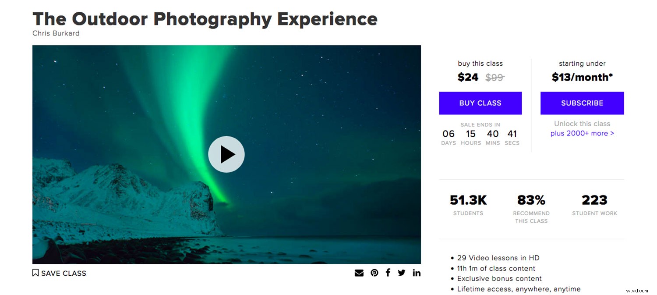This screenshot has width=657, height=295.
Task: Pin this class on Pinterest
Action: [x=374, y=272]
